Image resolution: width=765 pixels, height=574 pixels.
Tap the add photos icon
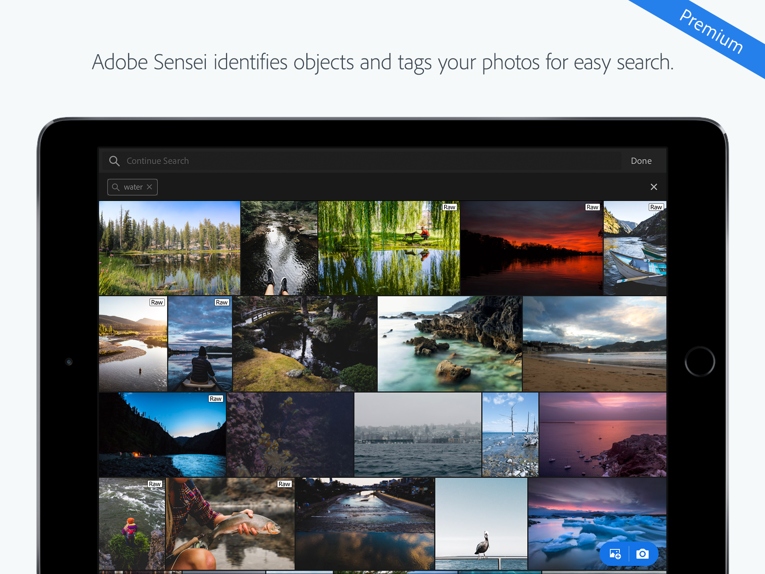pyautogui.click(x=615, y=553)
